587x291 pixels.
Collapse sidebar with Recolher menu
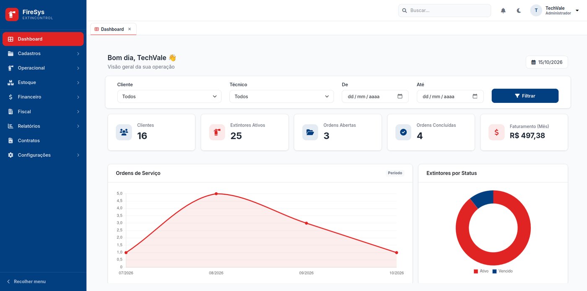(26, 281)
